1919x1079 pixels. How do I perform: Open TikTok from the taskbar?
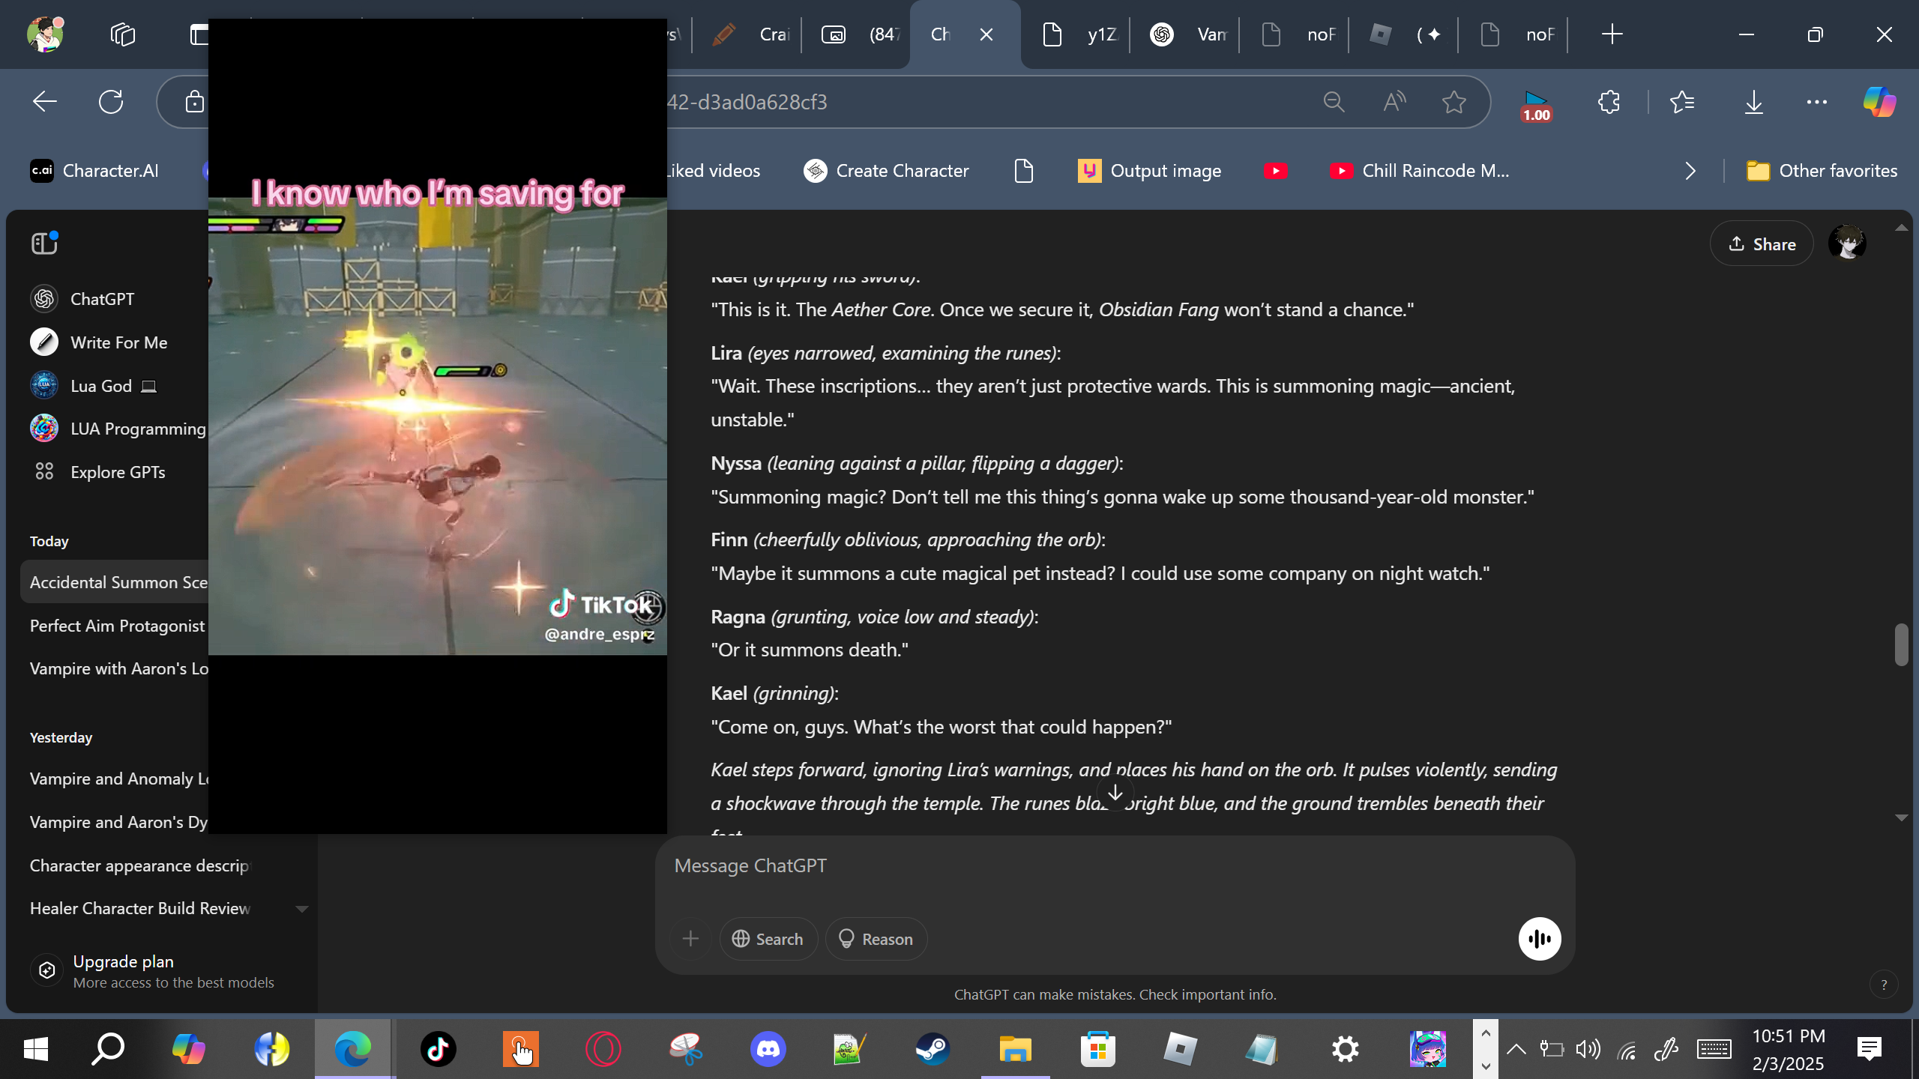point(438,1049)
